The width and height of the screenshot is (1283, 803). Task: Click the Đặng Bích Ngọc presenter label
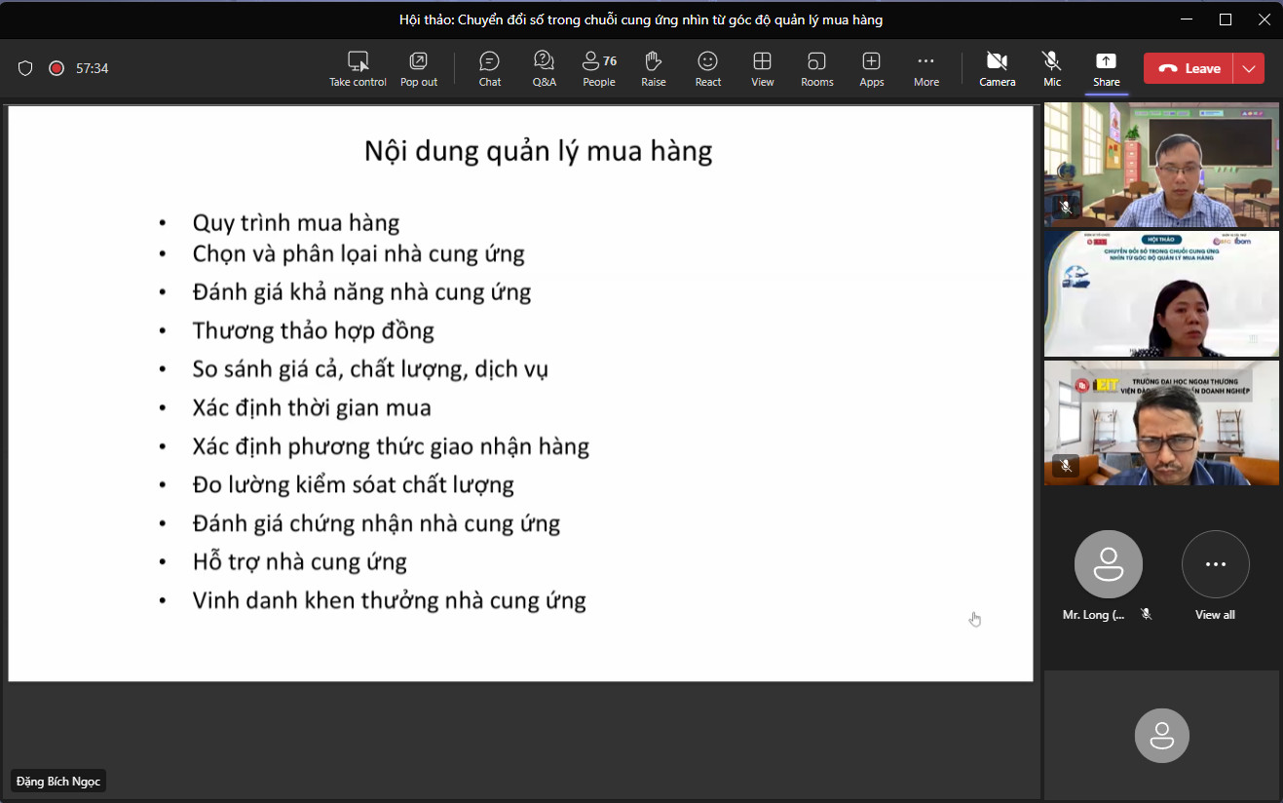(x=58, y=782)
